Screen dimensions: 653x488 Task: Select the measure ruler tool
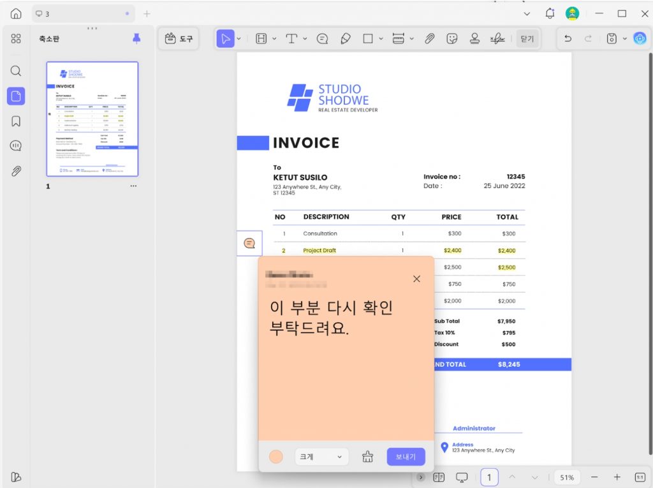pyautogui.click(x=398, y=39)
